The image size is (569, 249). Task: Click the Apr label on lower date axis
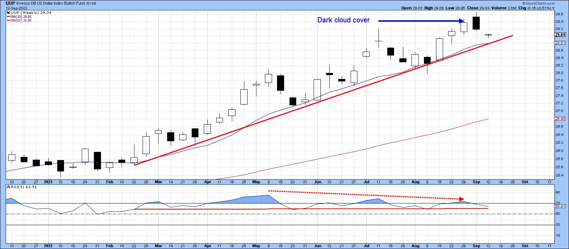click(208, 246)
